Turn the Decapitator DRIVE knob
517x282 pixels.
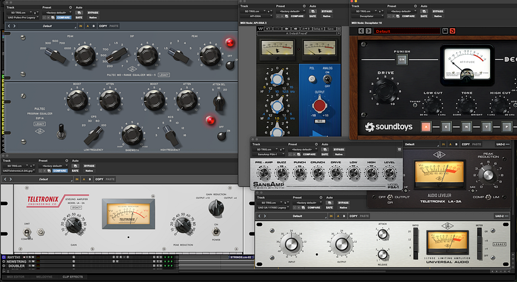click(386, 90)
